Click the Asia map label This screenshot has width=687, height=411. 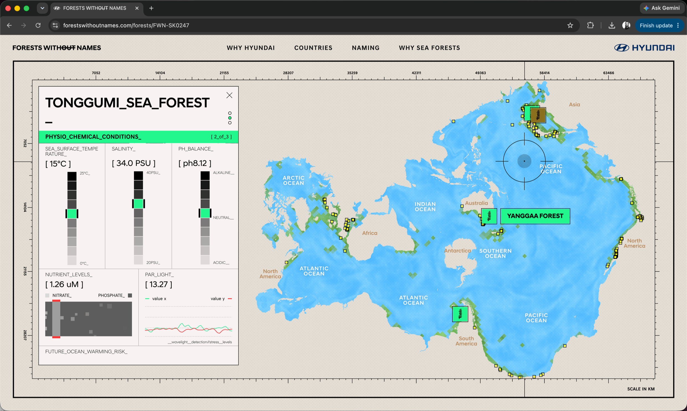(x=574, y=104)
